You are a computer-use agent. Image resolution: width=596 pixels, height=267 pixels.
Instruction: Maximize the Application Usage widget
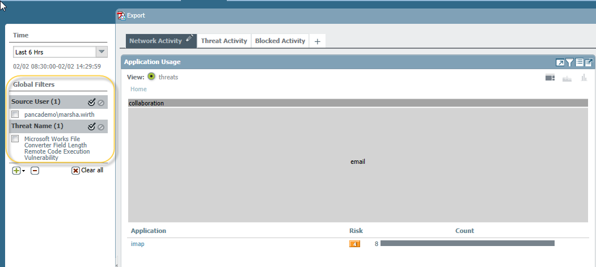click(x=560, y=63)
